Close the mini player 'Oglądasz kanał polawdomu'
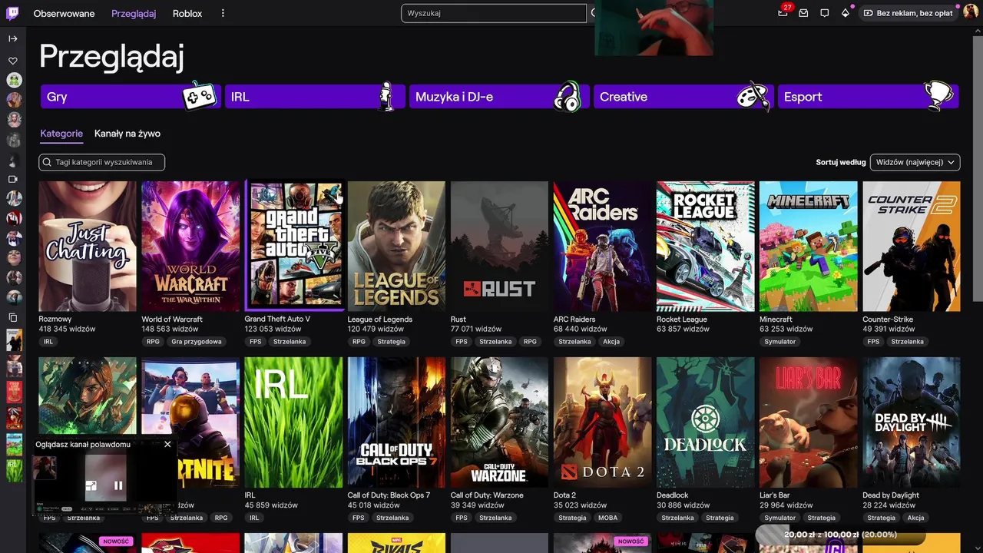Screen dimensions: 983x553 coord(167,444)
